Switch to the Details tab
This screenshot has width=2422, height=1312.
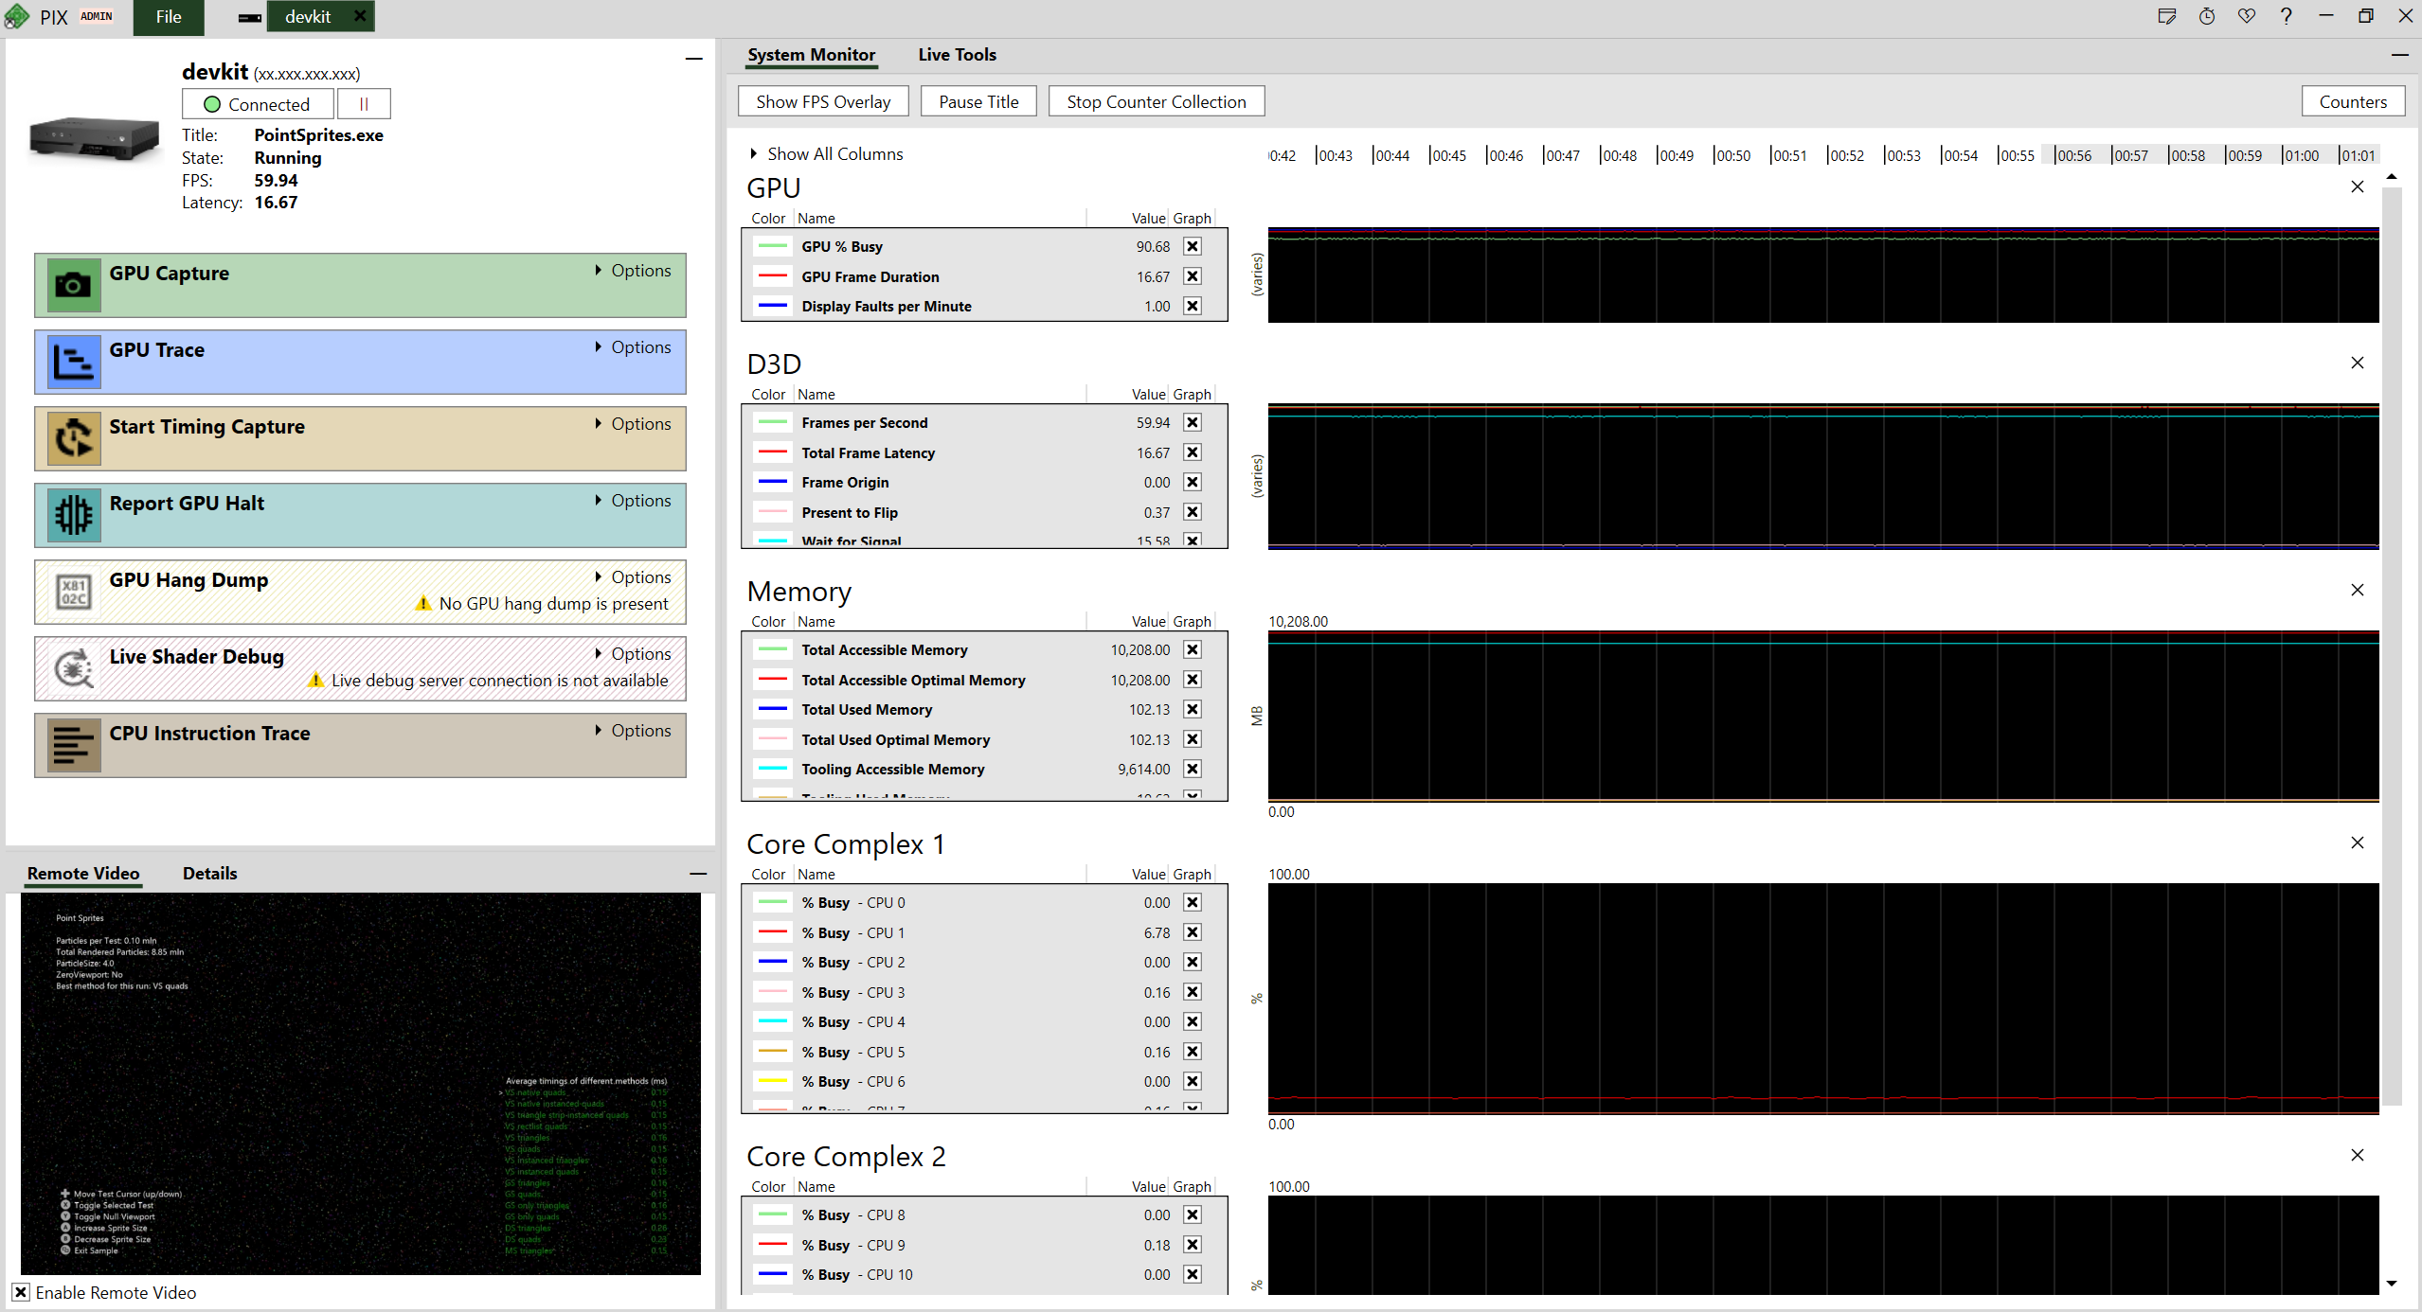pos(210,874)
